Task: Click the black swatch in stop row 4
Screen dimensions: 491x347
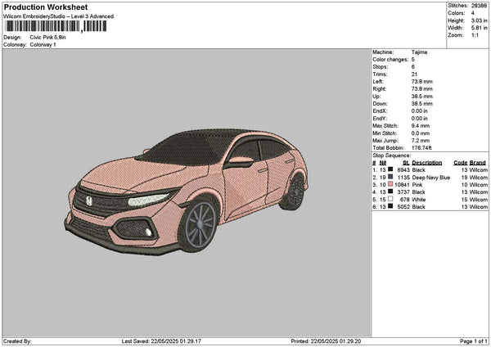Action: pos(390,192)
